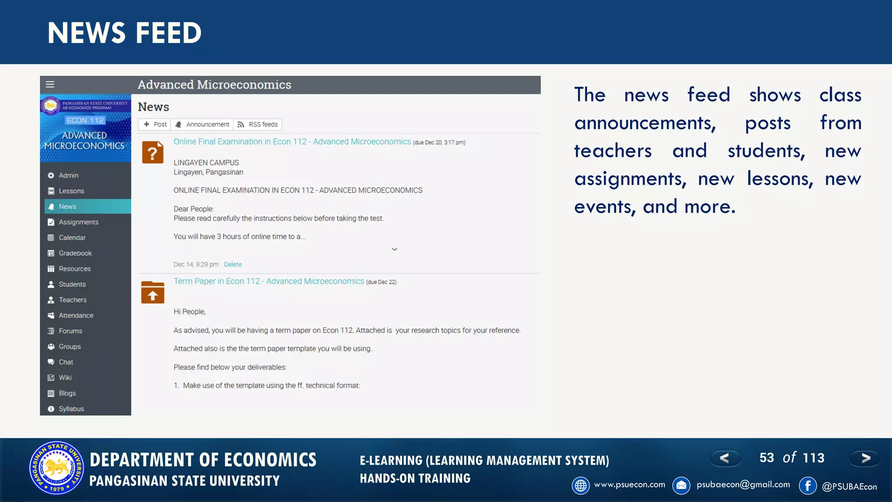Open Chat in the sidebar

[x=88, y=362]
